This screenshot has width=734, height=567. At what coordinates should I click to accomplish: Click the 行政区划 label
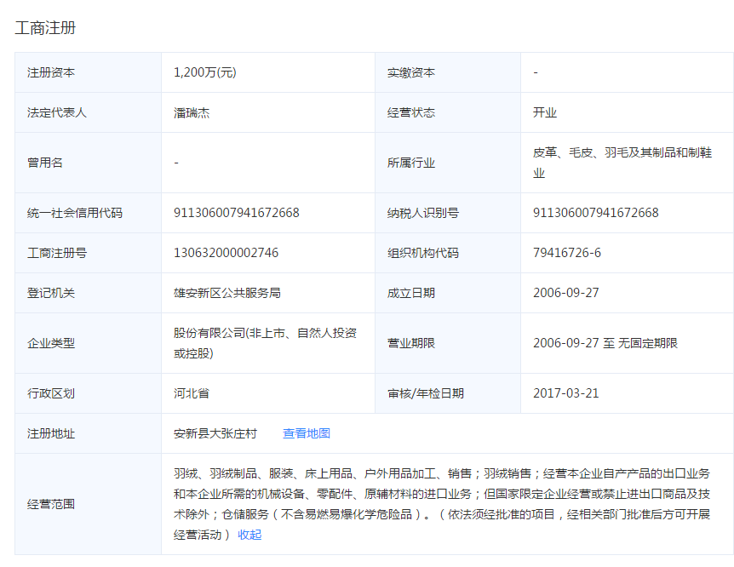[51, 393]
